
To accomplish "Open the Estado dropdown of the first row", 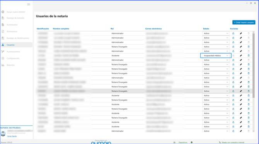I will tap(216, 33).
